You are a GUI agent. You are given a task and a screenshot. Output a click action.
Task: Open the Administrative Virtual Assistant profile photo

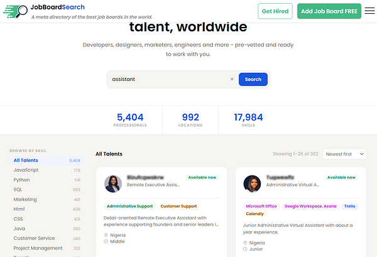252,184
